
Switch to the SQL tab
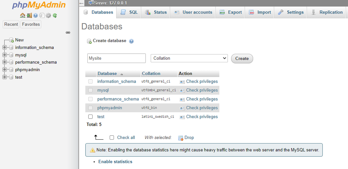[x=128, y=12]
